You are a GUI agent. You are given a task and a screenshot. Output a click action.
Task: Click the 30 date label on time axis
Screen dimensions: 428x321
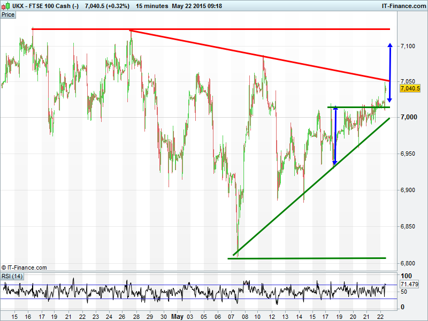(x=164, y=317)
